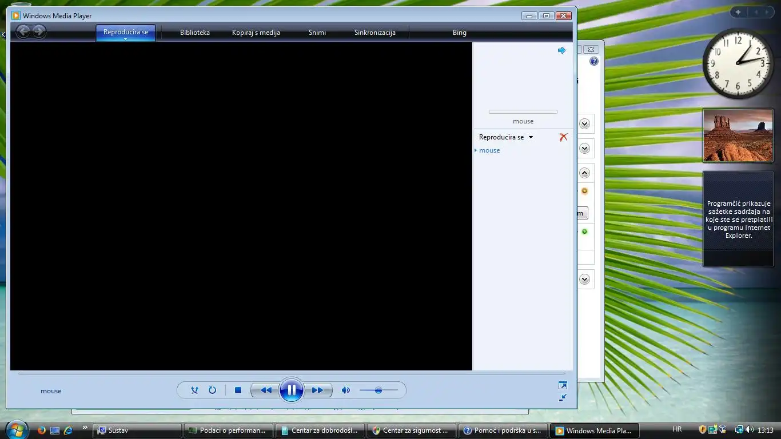781x439 pixels.
Task: Expand second chevron in background window
Action: click(584, 149)
